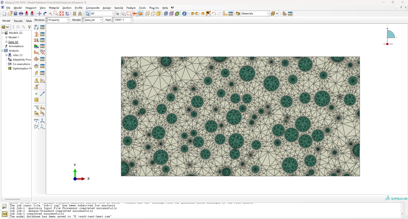The image size is (408, 219).
Task: Enable shaded render style
Action: (158, 14)
